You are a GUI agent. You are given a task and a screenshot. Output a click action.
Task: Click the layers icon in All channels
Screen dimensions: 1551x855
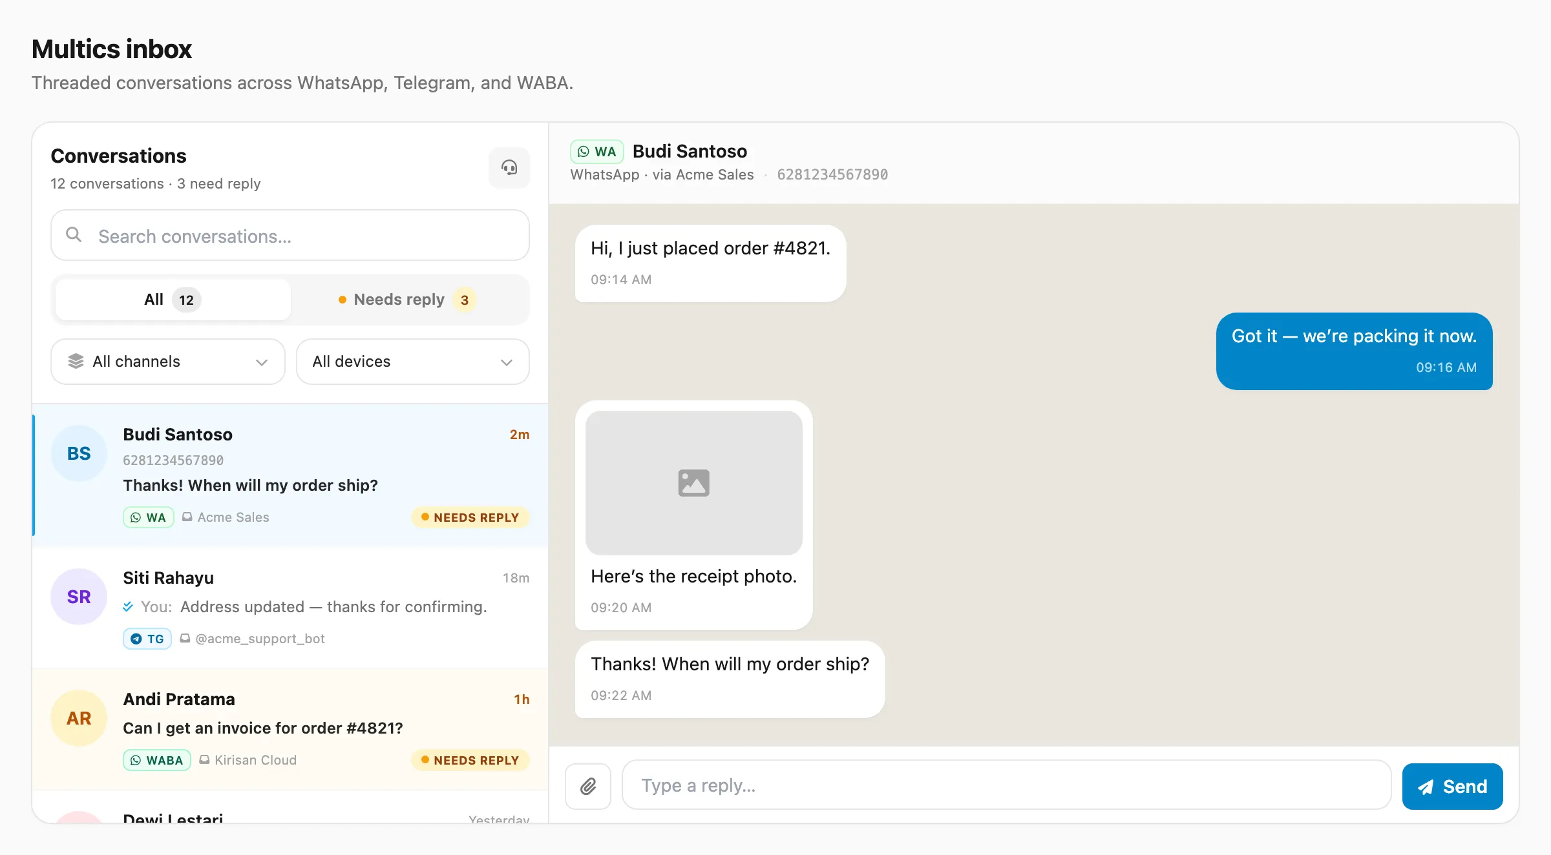pos(76,361)
